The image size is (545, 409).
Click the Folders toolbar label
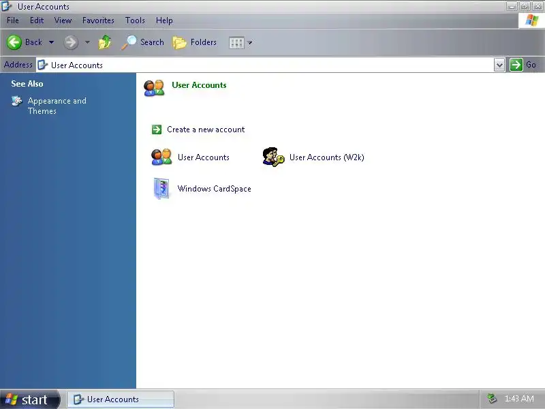point(203,42)
